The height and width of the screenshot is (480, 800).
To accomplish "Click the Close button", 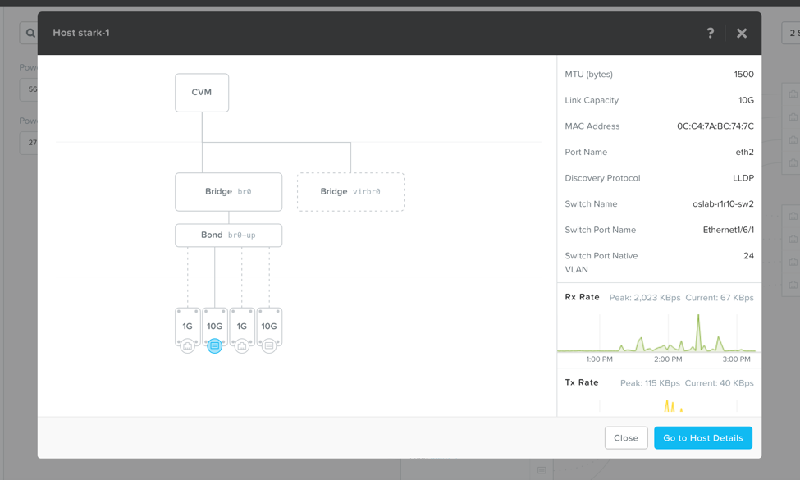I will (626, 437).
